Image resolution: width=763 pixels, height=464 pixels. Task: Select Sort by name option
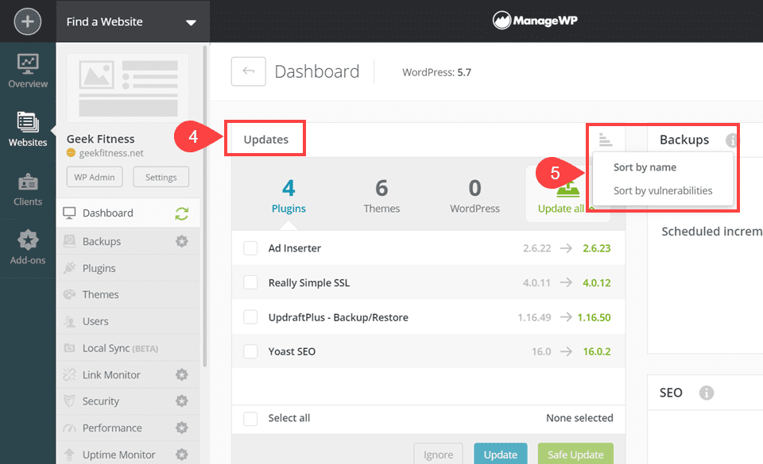(645, 167)
